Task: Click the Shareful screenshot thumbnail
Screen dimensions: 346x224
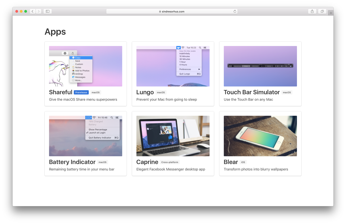Action: click(x=86, y=66)
